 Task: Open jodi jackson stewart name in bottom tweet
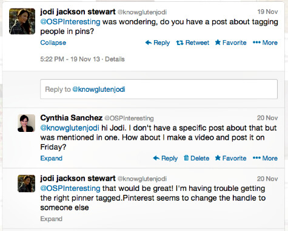click(78, 178)
